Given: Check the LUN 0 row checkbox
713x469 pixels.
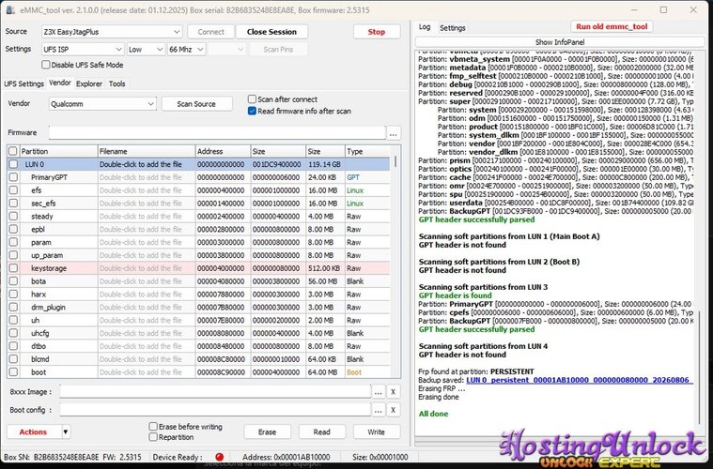Looking at the screenshot, I should [x=13, y=164].
